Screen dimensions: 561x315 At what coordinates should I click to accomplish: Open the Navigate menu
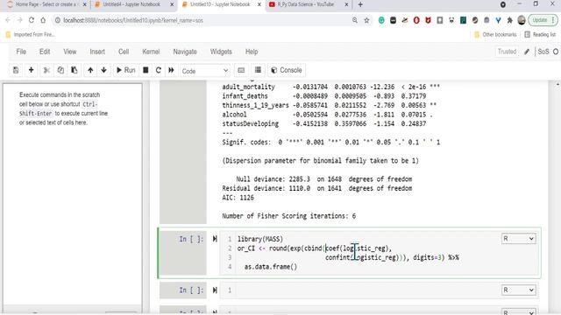tap(185, 52)
